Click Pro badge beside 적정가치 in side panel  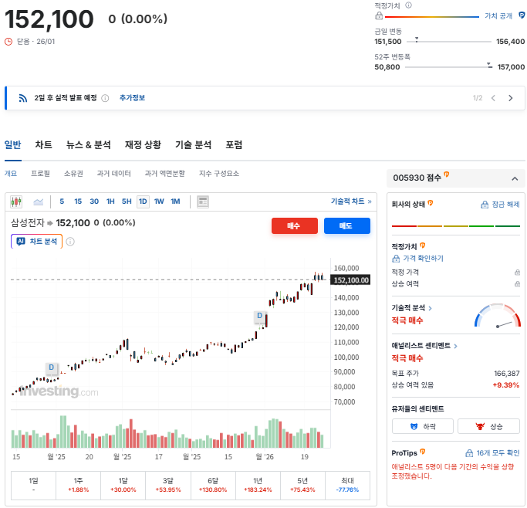tap(423, 246)
